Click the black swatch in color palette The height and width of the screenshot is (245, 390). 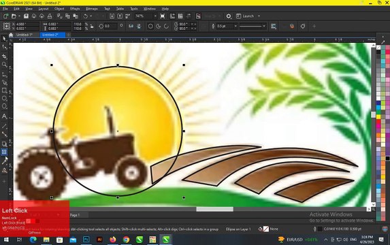[x=378, y=52]
